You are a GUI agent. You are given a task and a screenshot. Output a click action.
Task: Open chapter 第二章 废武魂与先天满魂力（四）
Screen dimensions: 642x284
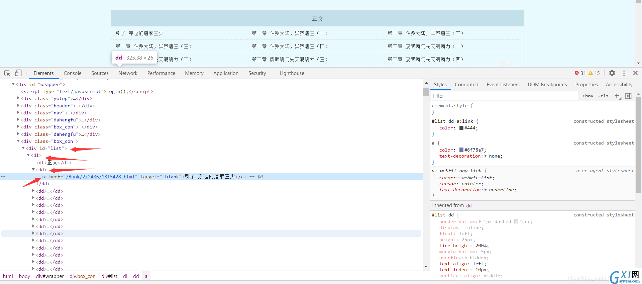[425, 59]
